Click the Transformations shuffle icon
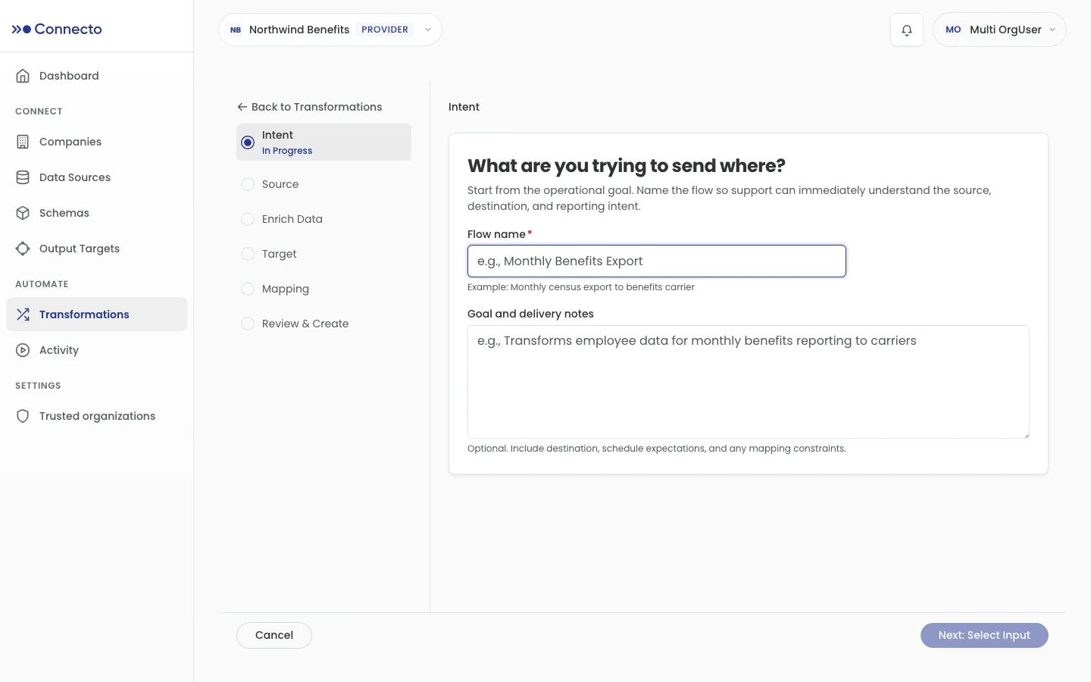1091x682 pixels. click(23, 314)
